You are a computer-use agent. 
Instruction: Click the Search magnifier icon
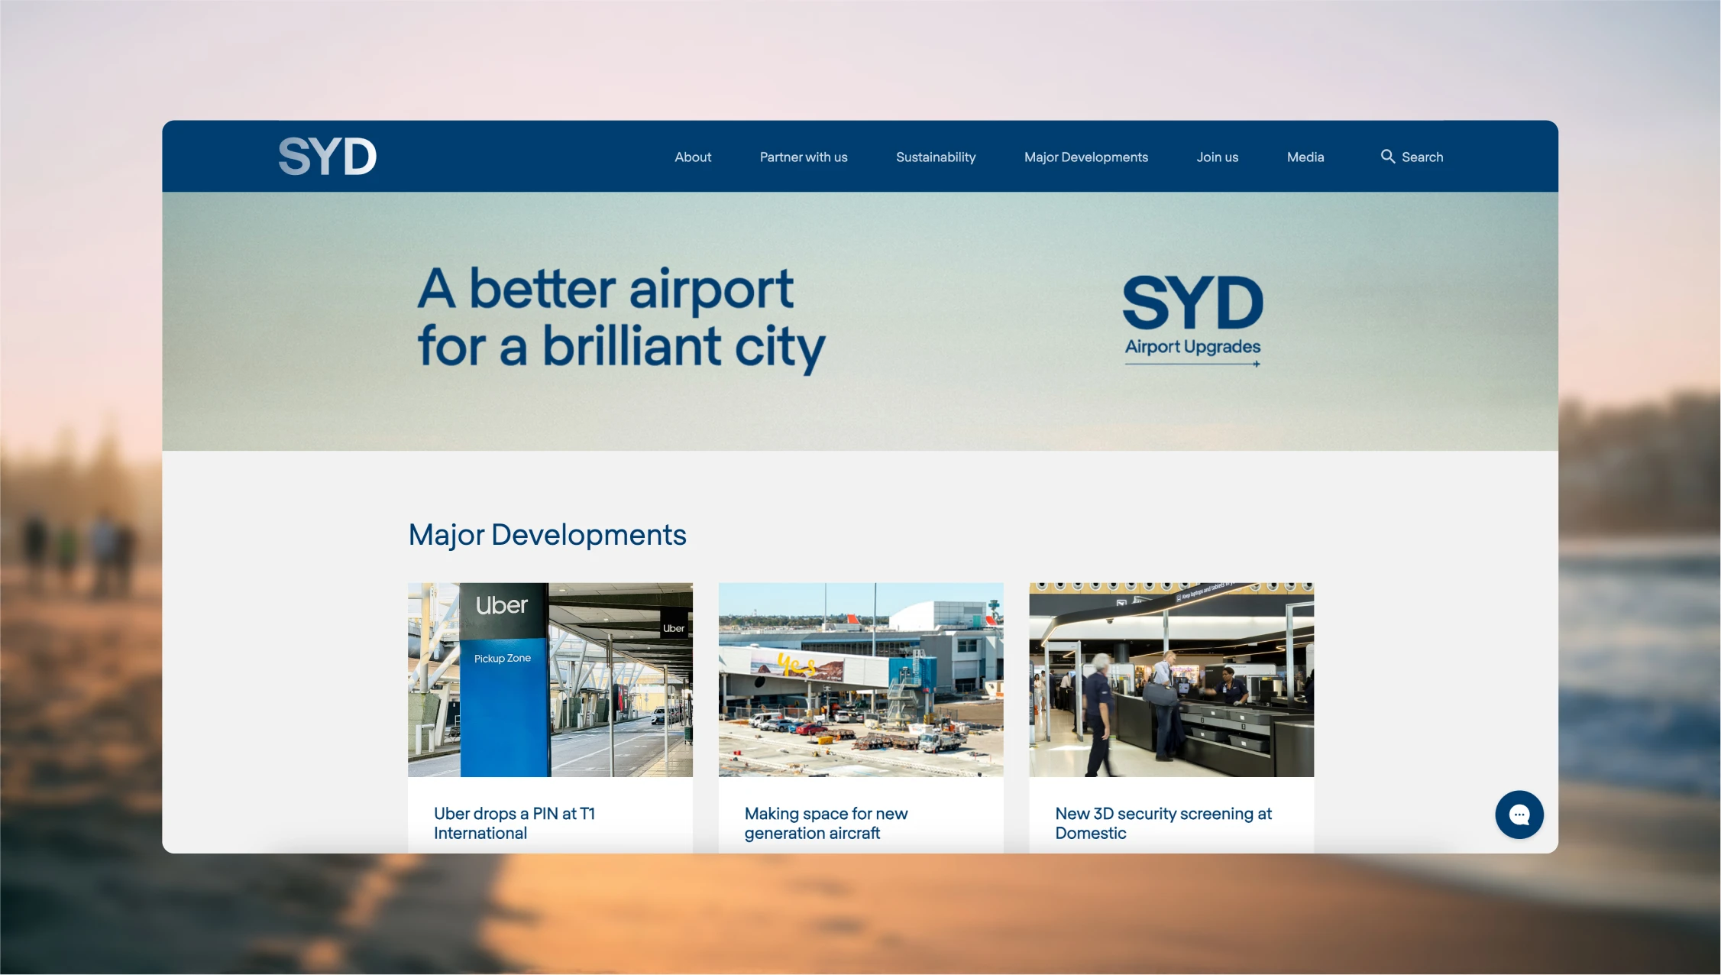(x=1388, y=157)
